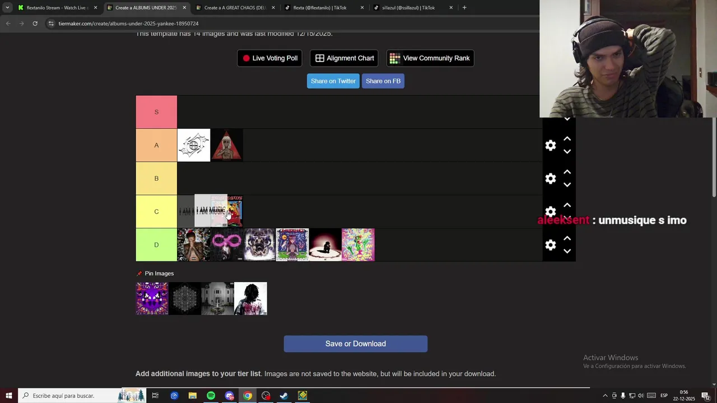Open the Alignment Chart
Viewport: 717px width, 403px height.
(x=344, y=58)
